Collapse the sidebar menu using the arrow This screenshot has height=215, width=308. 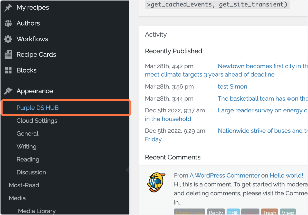(x=127, y=170)
